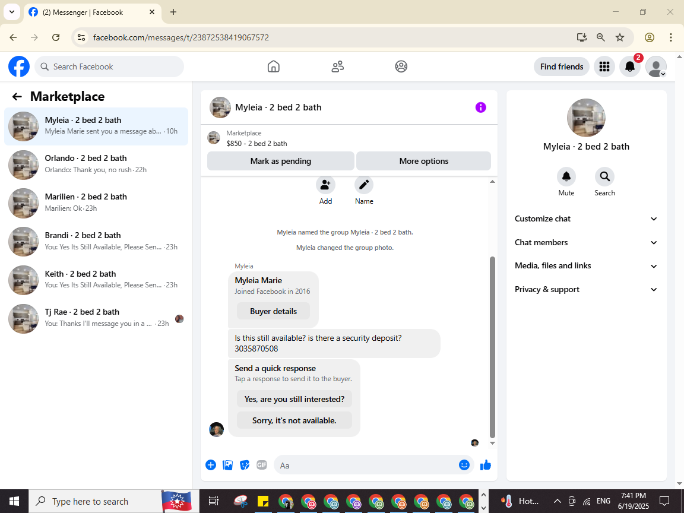Open the Home feed icon
Viewport: 684px width, 513px height.
[x=274, y=66]
